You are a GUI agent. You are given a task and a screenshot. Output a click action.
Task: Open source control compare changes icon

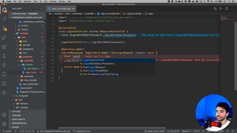[x=215, y=9]
